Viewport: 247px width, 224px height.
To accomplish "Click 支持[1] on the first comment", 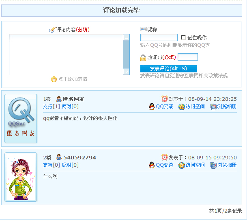I will point(52,107).
